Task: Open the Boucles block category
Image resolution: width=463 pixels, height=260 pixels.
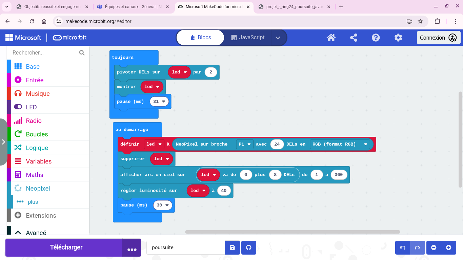Action: (x=48, y=134)
